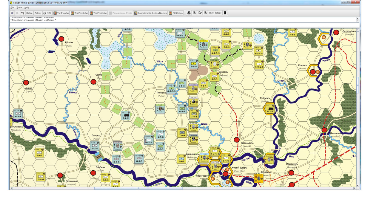Click the zoom in magnifier icon
The width and height of the screenshot is (382, 211).
(x=194, y=13)
